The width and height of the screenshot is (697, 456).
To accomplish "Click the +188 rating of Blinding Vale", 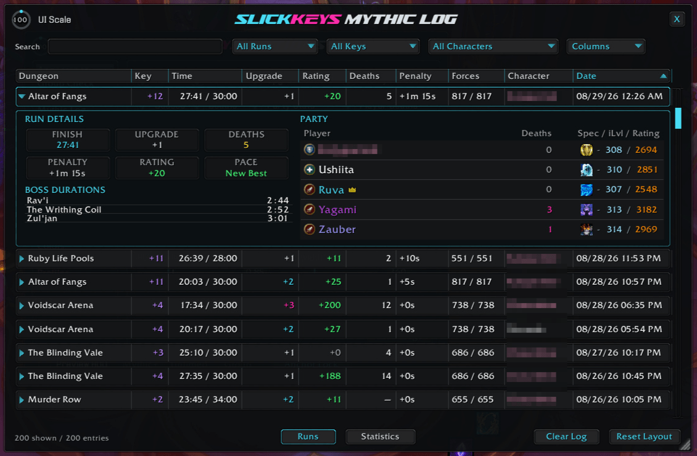I will coord(330,376).
